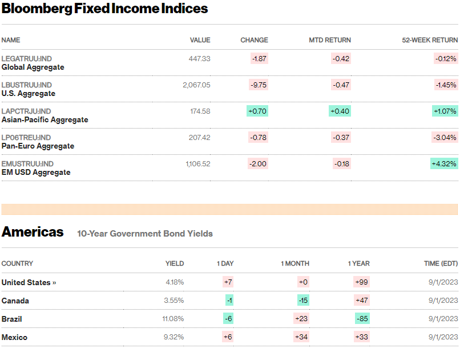Open the Asian-Pacific Aggregate index link

45,119
